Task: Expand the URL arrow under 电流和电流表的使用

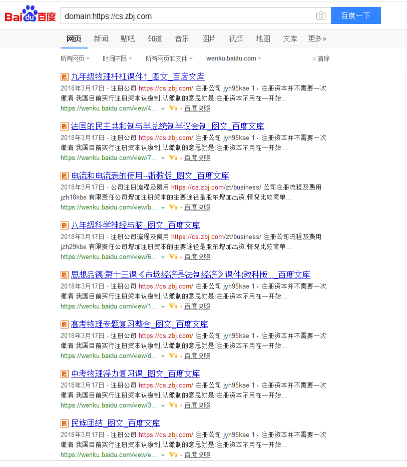Action: point(163,207)
